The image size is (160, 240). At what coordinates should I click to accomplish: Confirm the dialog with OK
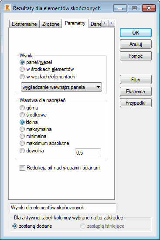136,32
